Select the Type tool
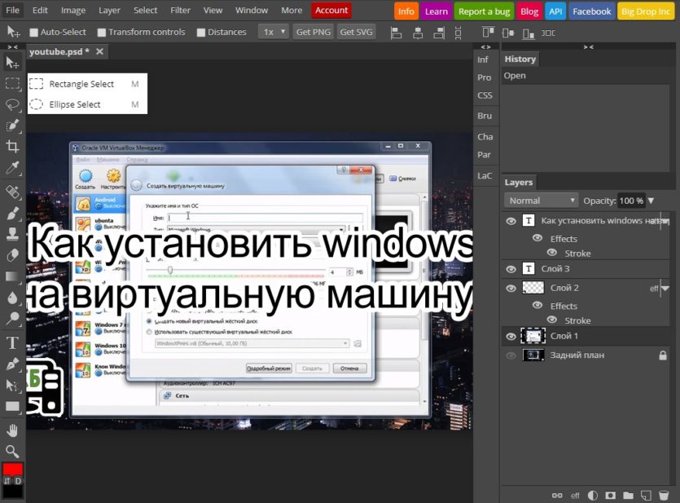Viewport: 680px width, 503px height. [12, 342]
